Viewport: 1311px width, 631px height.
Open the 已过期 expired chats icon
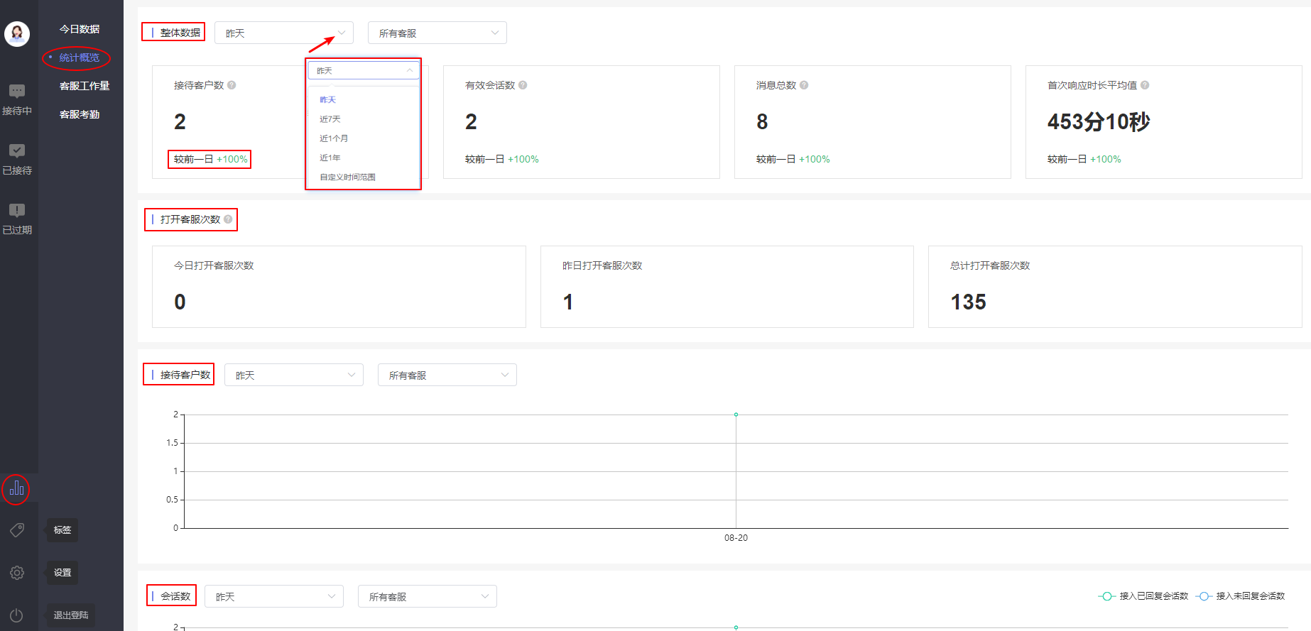pyautogui.click(x=17, y=210)
